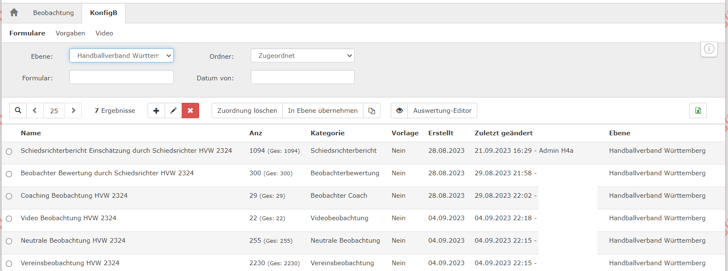Click the home icon

pos(14,12)
